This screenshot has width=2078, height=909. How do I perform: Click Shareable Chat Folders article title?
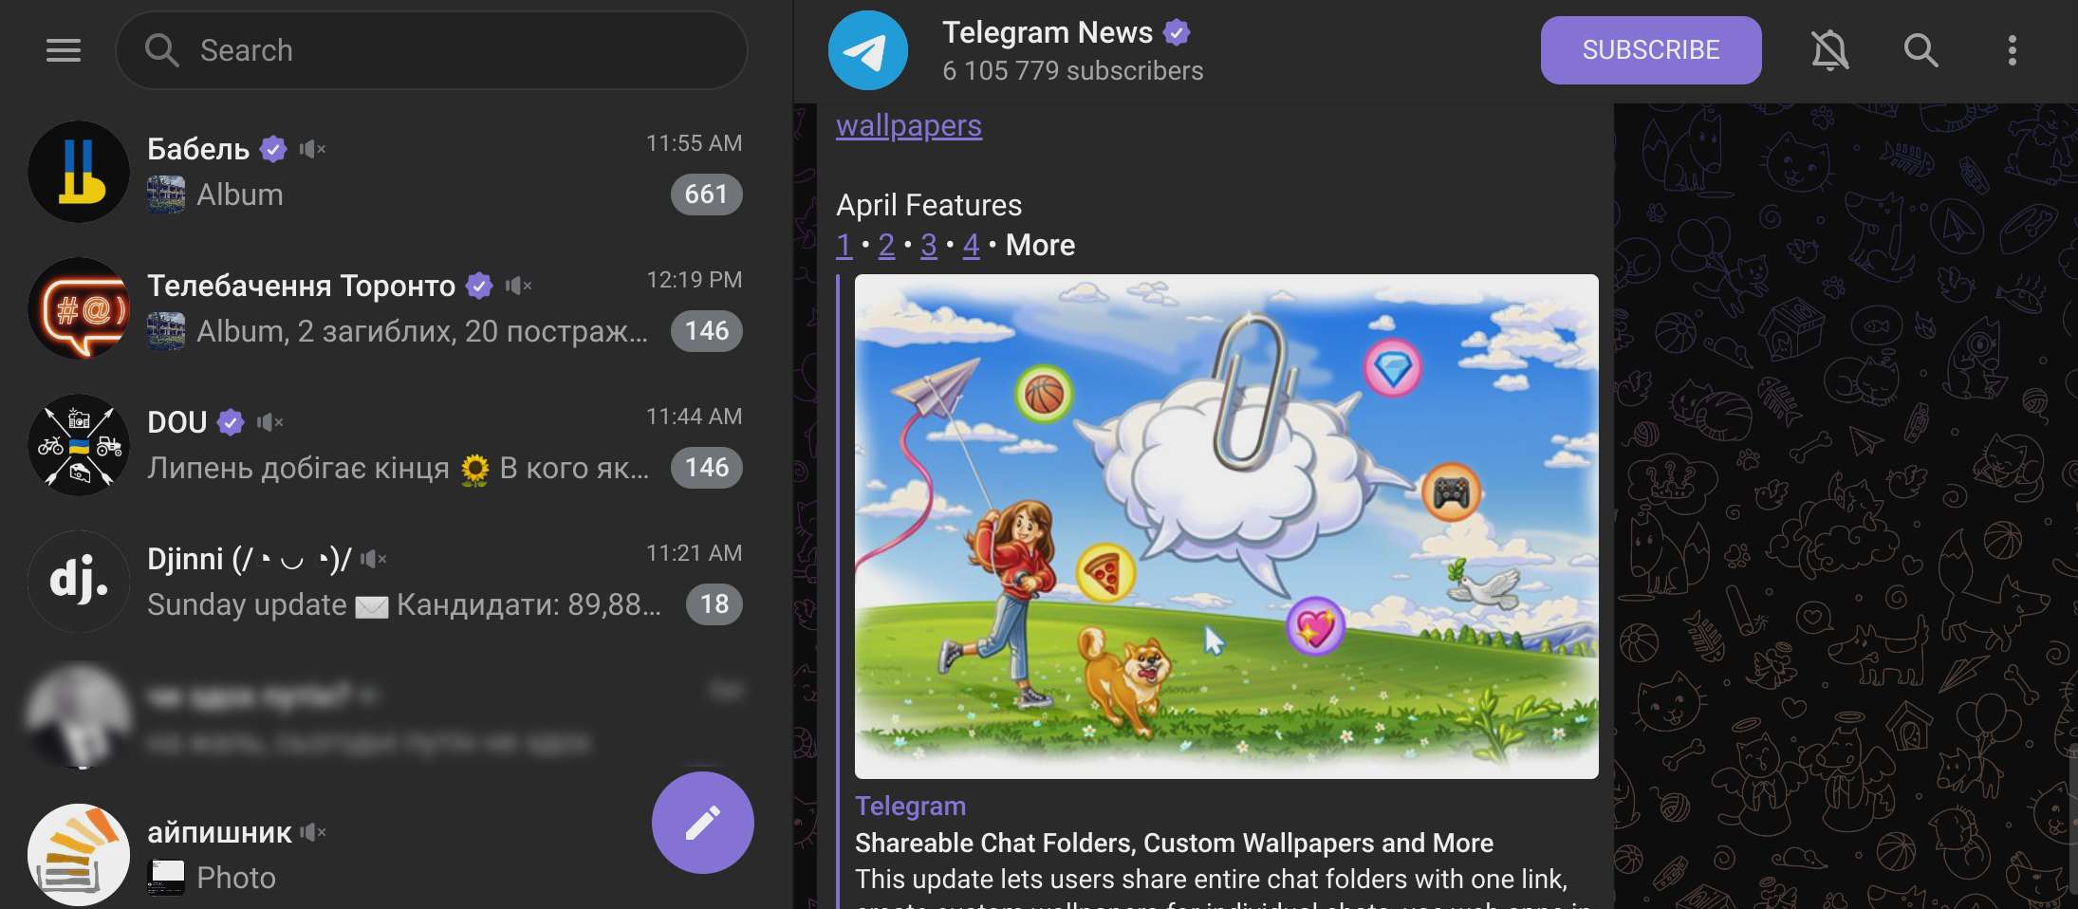coord(1174,843)
